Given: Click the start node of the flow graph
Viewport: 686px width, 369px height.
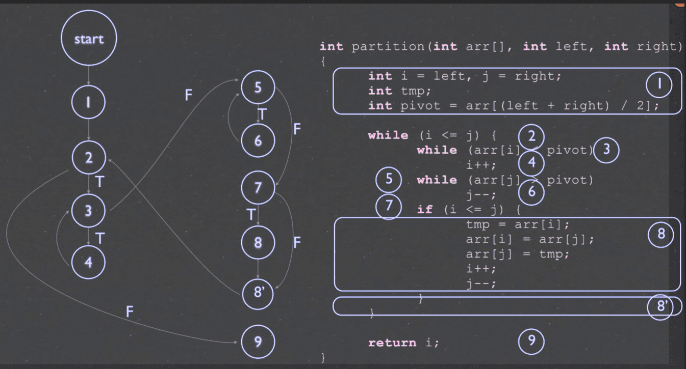Looking at the screenshot, I should [89, 39].
